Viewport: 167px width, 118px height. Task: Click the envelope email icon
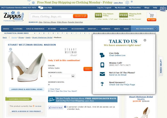pos(102,74)
